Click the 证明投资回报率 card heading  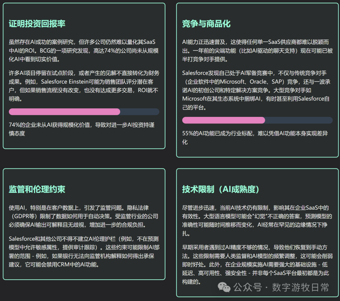(37, 24)
